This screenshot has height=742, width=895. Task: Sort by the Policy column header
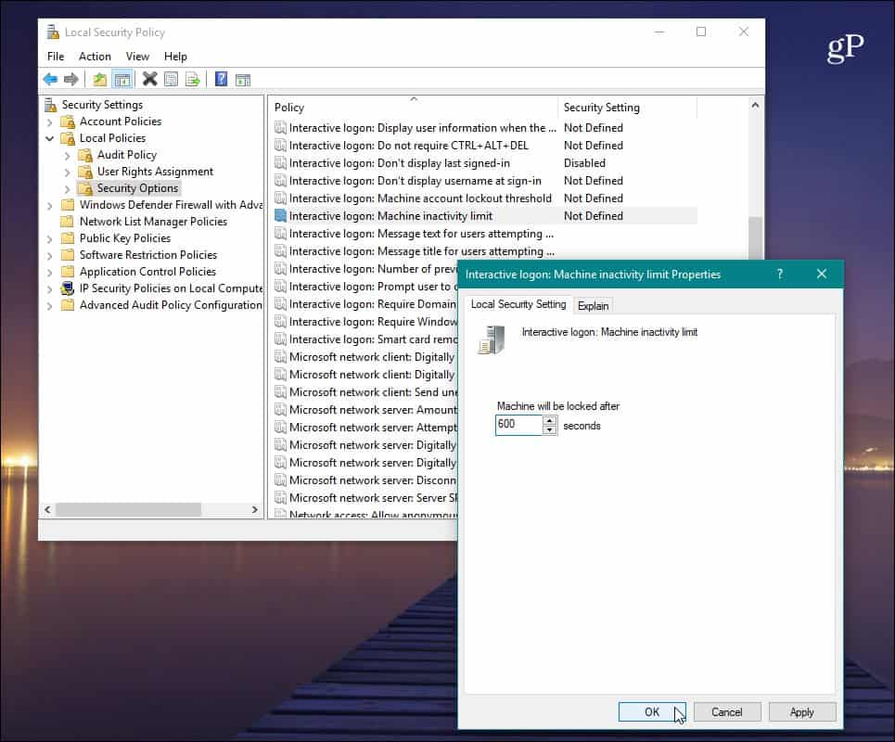414,108
